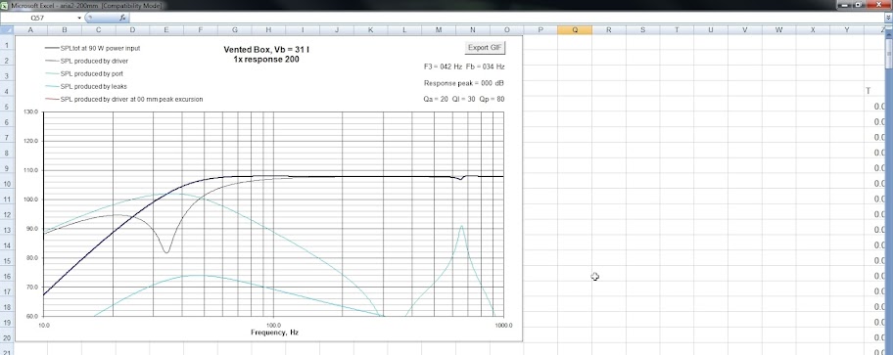The height and width of the screenshot is (355, 893).
Task: Click in the formula bar input area
Action: pyautogui.click(x=507, y=19)
